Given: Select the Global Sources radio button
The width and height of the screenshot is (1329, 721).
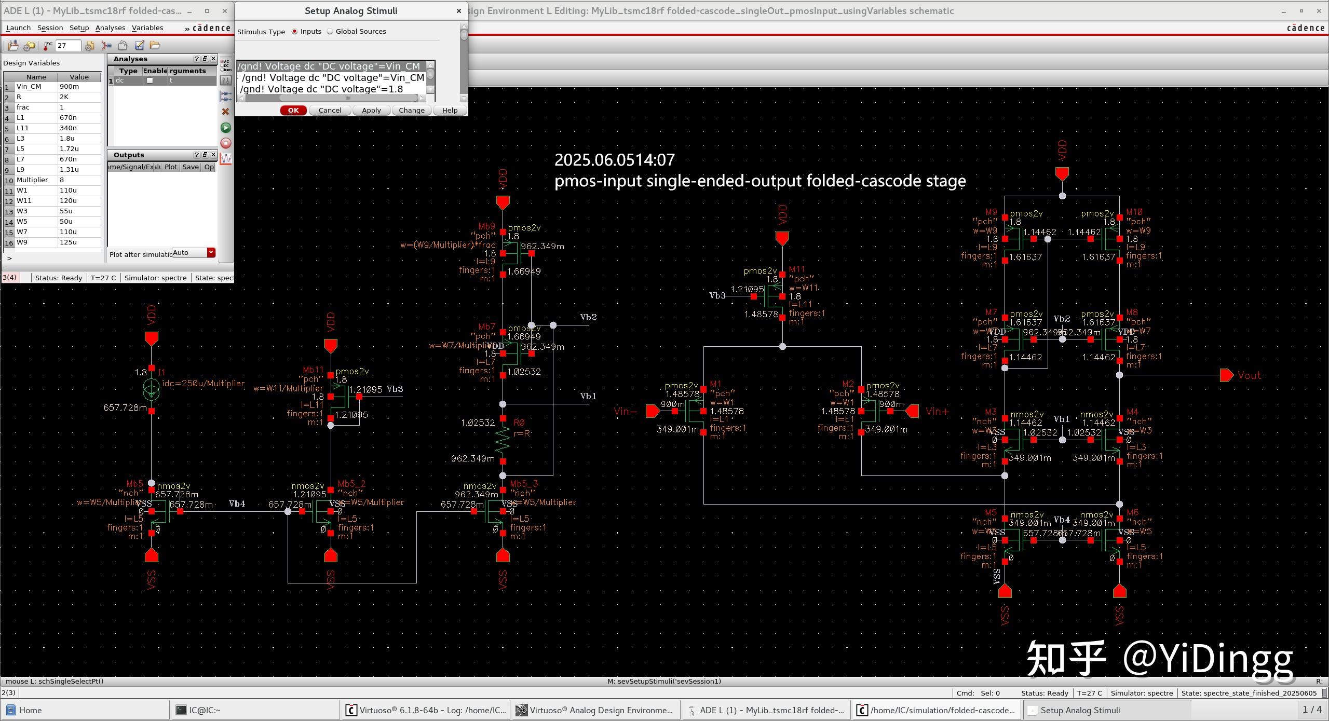Looking at the screenshot, I should pos(330,32).
